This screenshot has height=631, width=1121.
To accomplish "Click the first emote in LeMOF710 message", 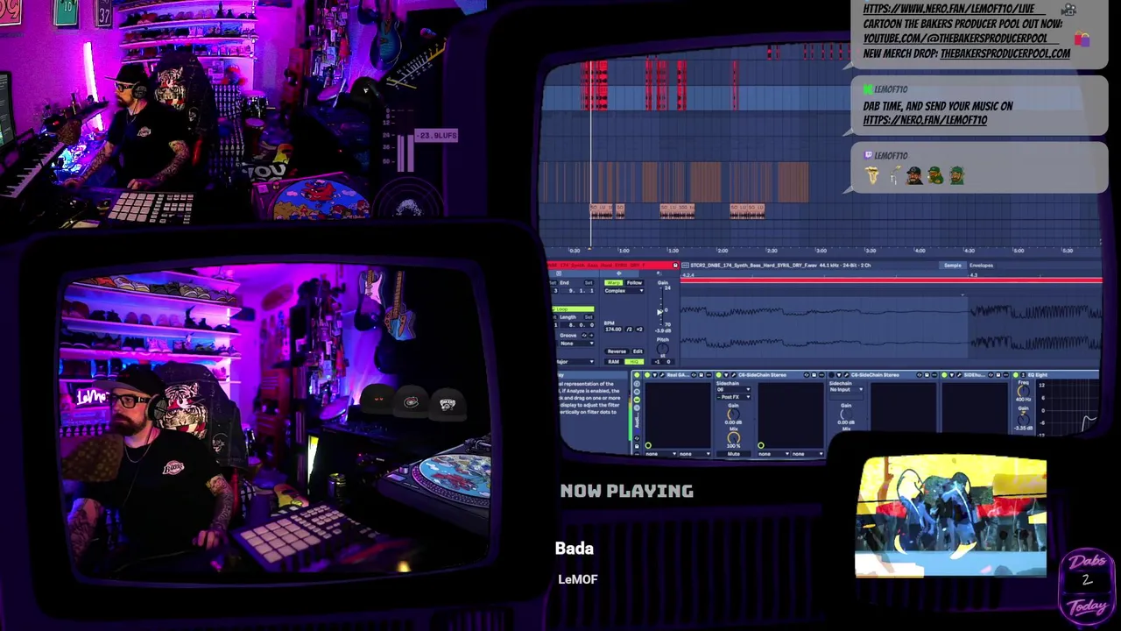I will coord(872,175).
